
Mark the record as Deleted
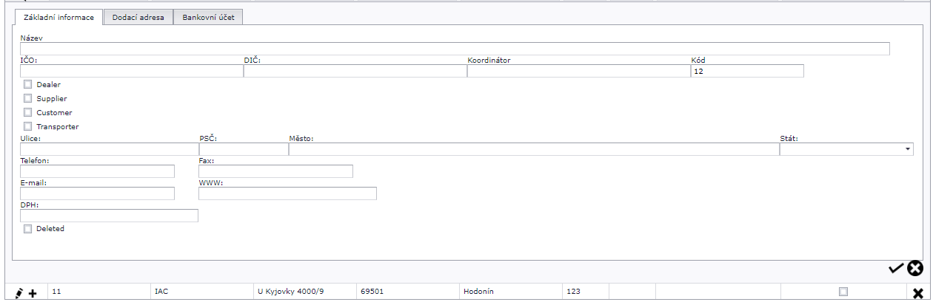(x=28, y=229)
